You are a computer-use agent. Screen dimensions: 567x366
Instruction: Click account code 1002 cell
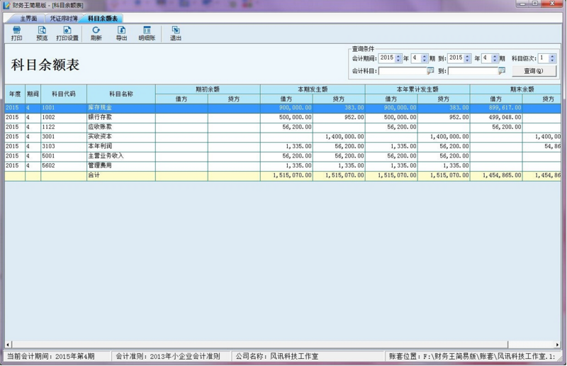pos(64,117)
